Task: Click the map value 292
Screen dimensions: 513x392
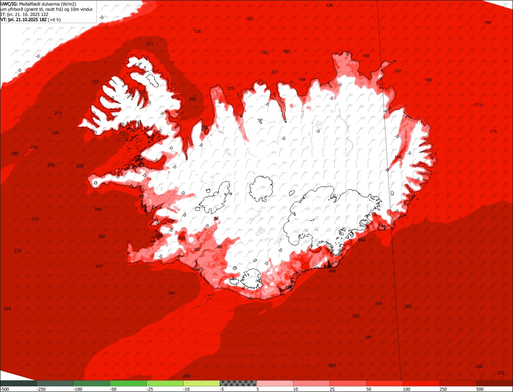Action: [192, 99]
